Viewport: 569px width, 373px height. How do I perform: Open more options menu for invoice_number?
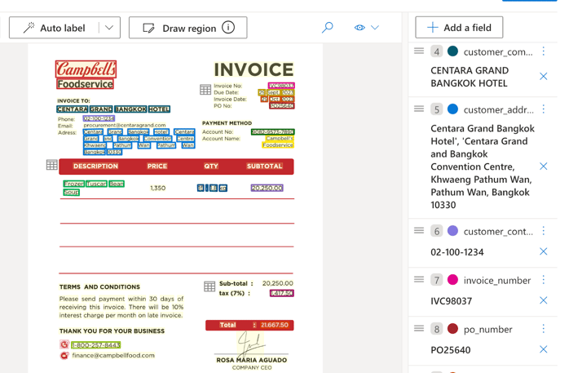tap(544, 280)
